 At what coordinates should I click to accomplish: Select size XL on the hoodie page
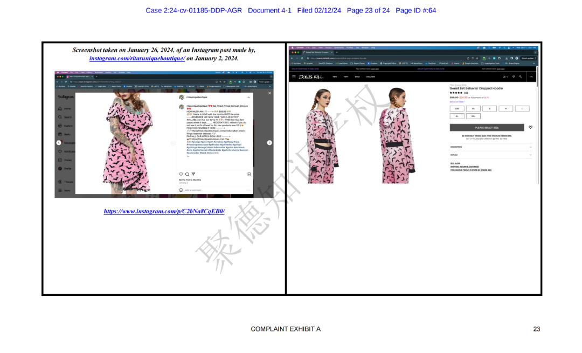(457, 116)
